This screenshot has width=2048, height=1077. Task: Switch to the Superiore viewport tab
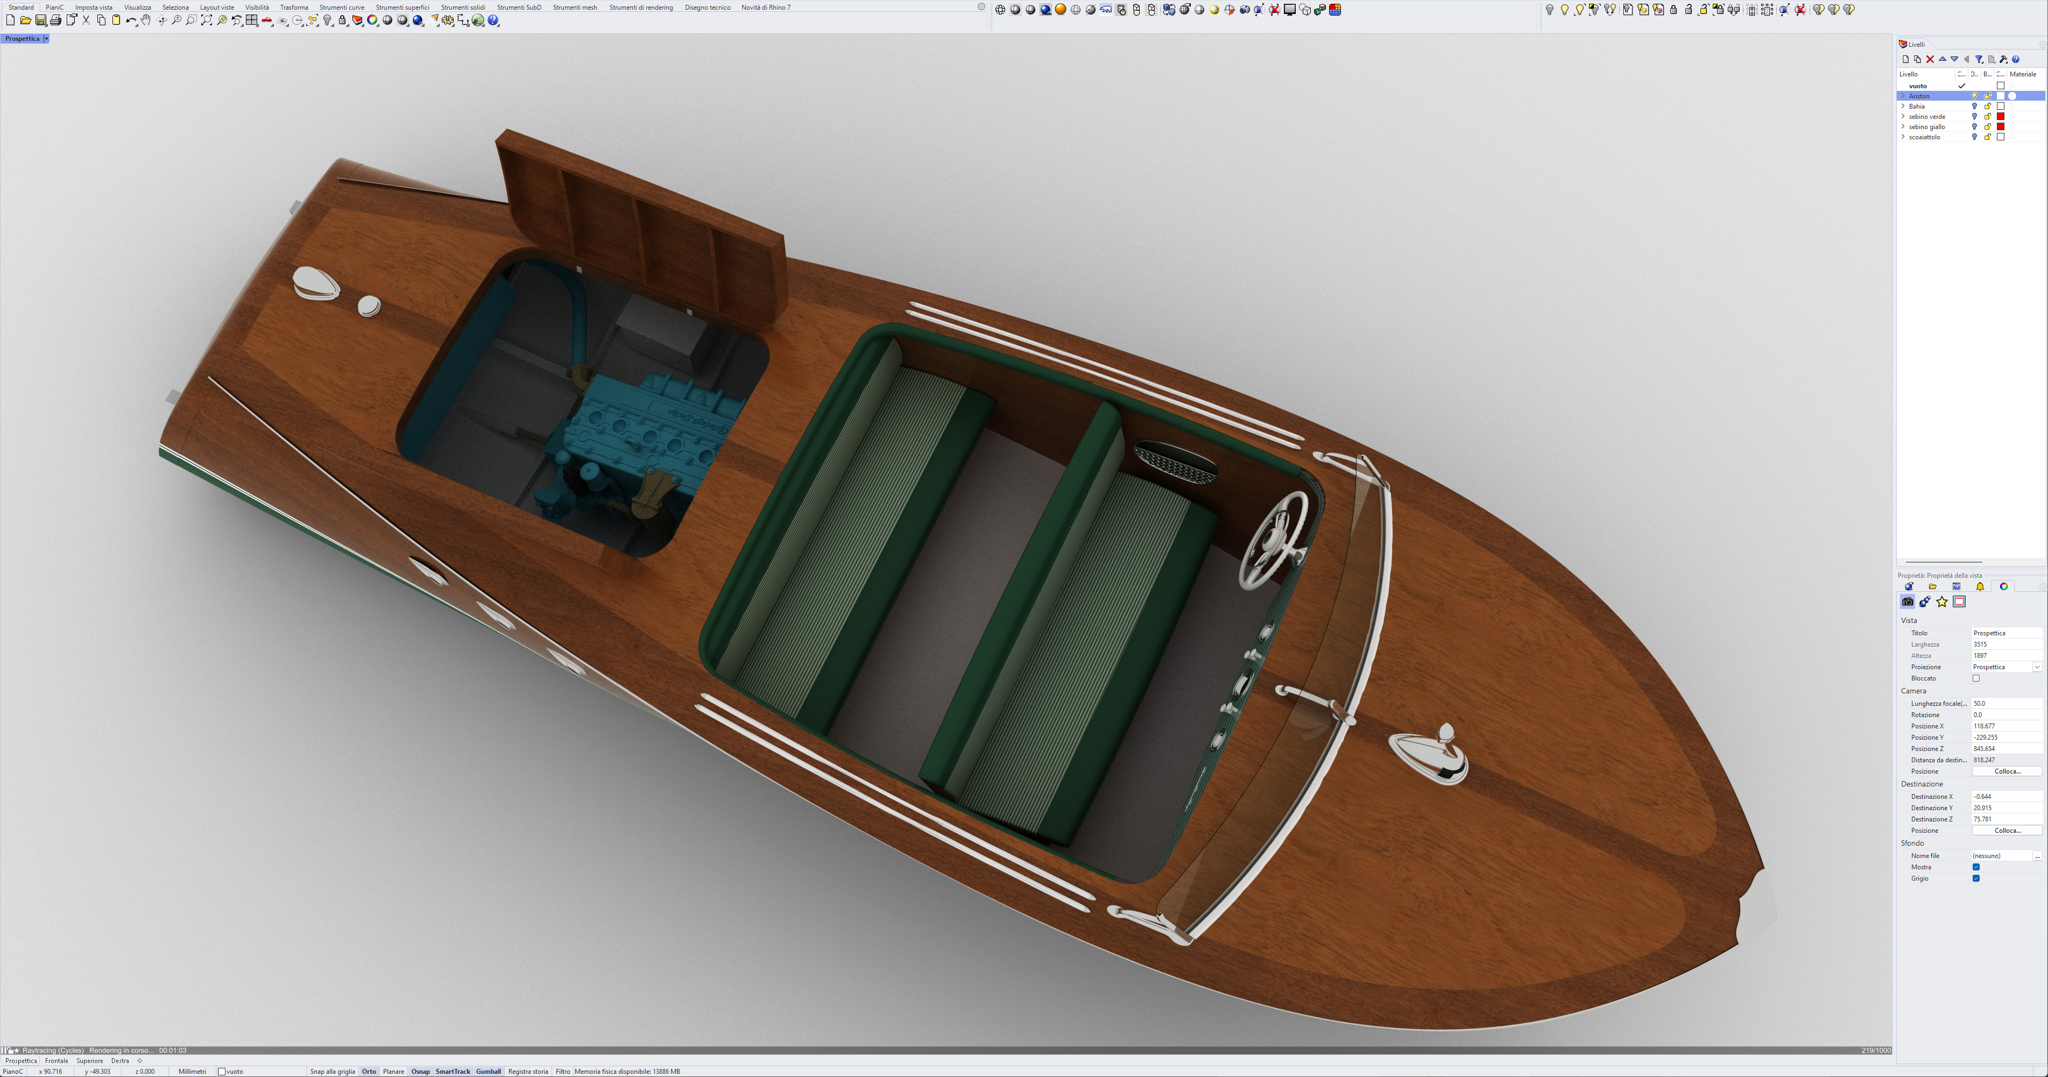tap(90, 1061)
